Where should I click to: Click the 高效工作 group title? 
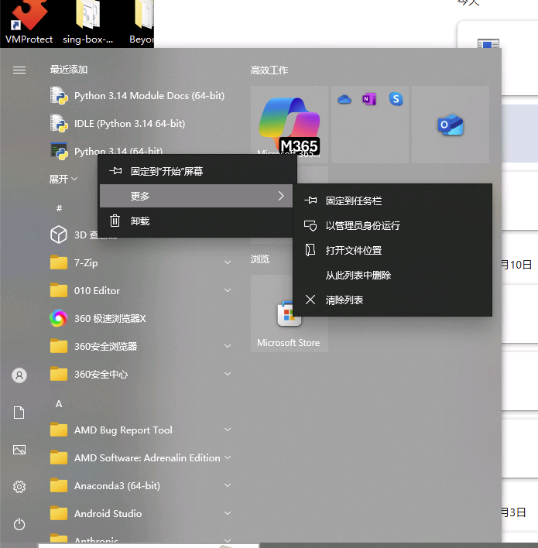(x=269, y=70)
